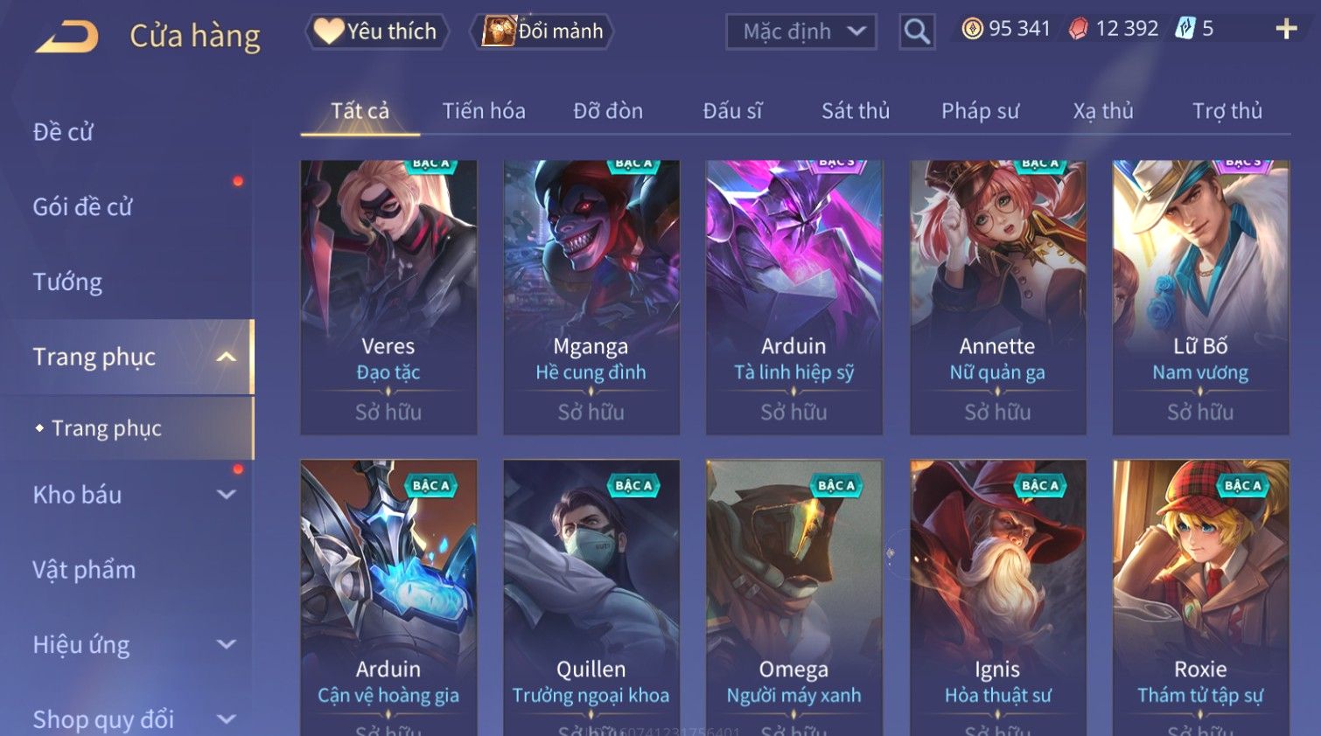
Task: Open the search magnifier icon
Action: [x=917, y=31]
